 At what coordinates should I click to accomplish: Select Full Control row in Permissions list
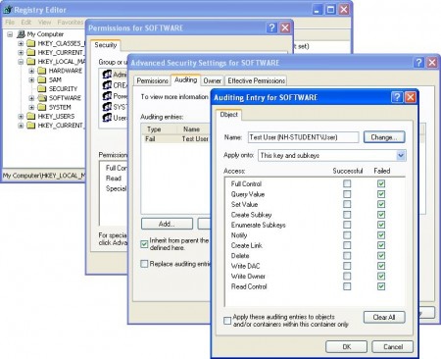116,168
